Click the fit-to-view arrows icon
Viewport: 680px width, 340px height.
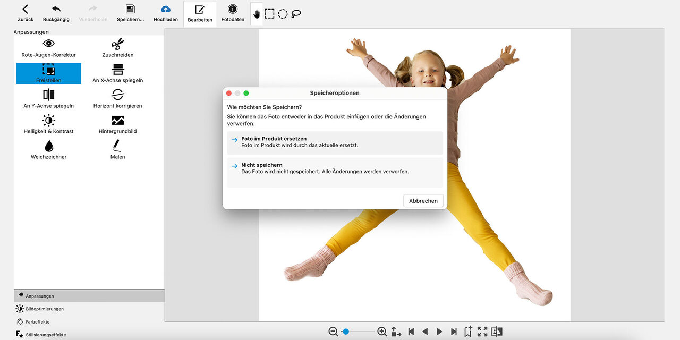tap(396, 331)
